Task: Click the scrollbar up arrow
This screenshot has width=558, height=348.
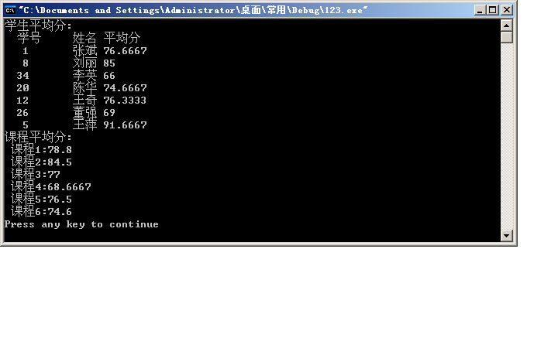Action: pos(506,26)
